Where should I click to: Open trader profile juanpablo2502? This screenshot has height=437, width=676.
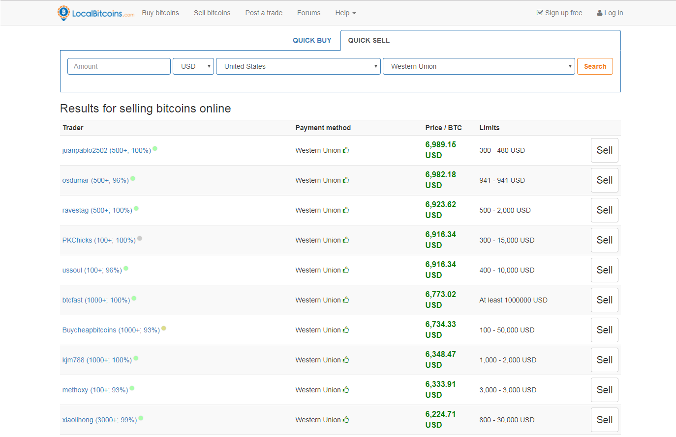click(106, 150)
